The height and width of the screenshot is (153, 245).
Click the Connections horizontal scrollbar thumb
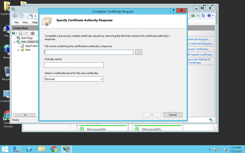click(25, 115)
